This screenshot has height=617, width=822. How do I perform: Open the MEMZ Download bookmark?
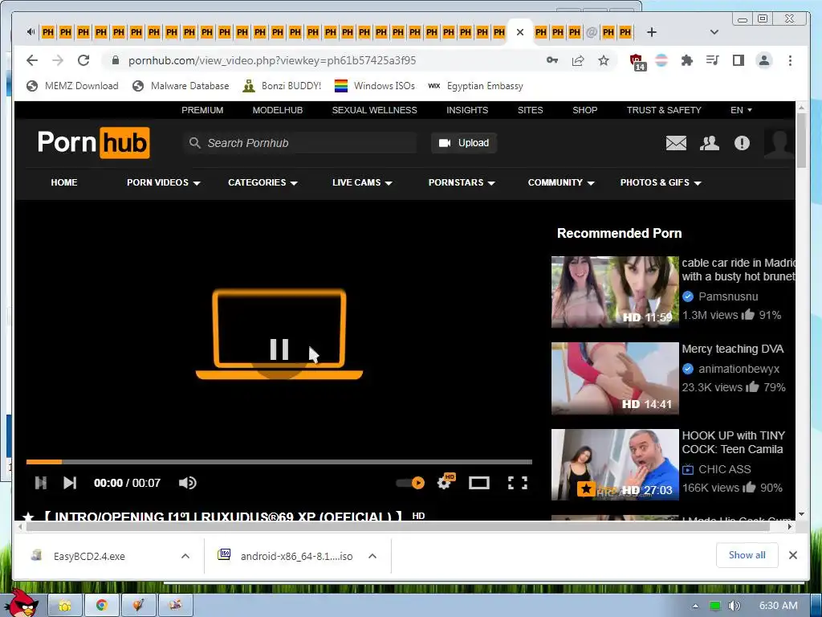(x=72, y=86)
